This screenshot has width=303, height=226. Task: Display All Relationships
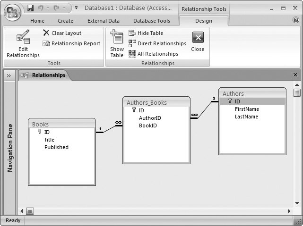[x=153, y=54]
